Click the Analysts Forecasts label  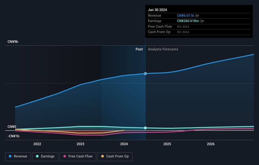pos(163,49)
